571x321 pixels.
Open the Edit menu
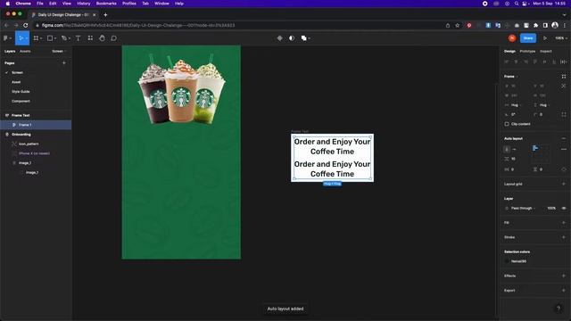point(53,4)
